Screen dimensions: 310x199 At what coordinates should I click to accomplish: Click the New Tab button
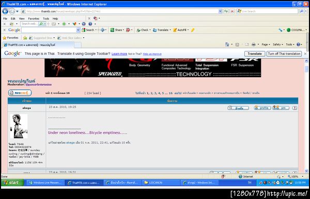pyautogui.click(x=78, y=45)
